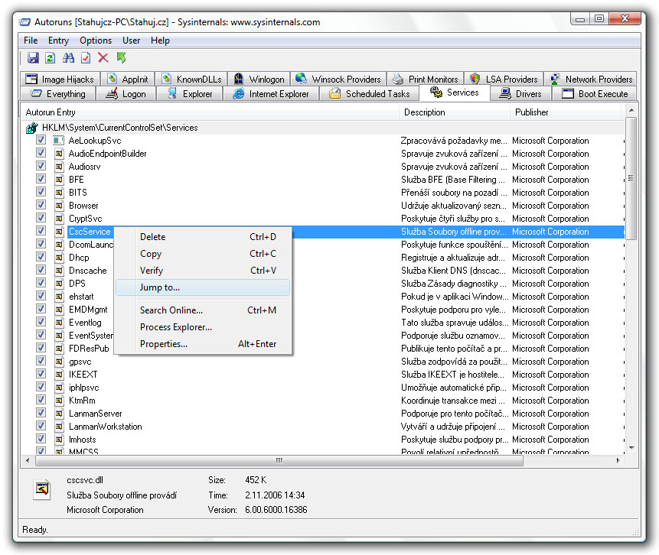Click the AeLookupSvc file icon
Viewport: 659px width, 555px height.
click(58, 141)
